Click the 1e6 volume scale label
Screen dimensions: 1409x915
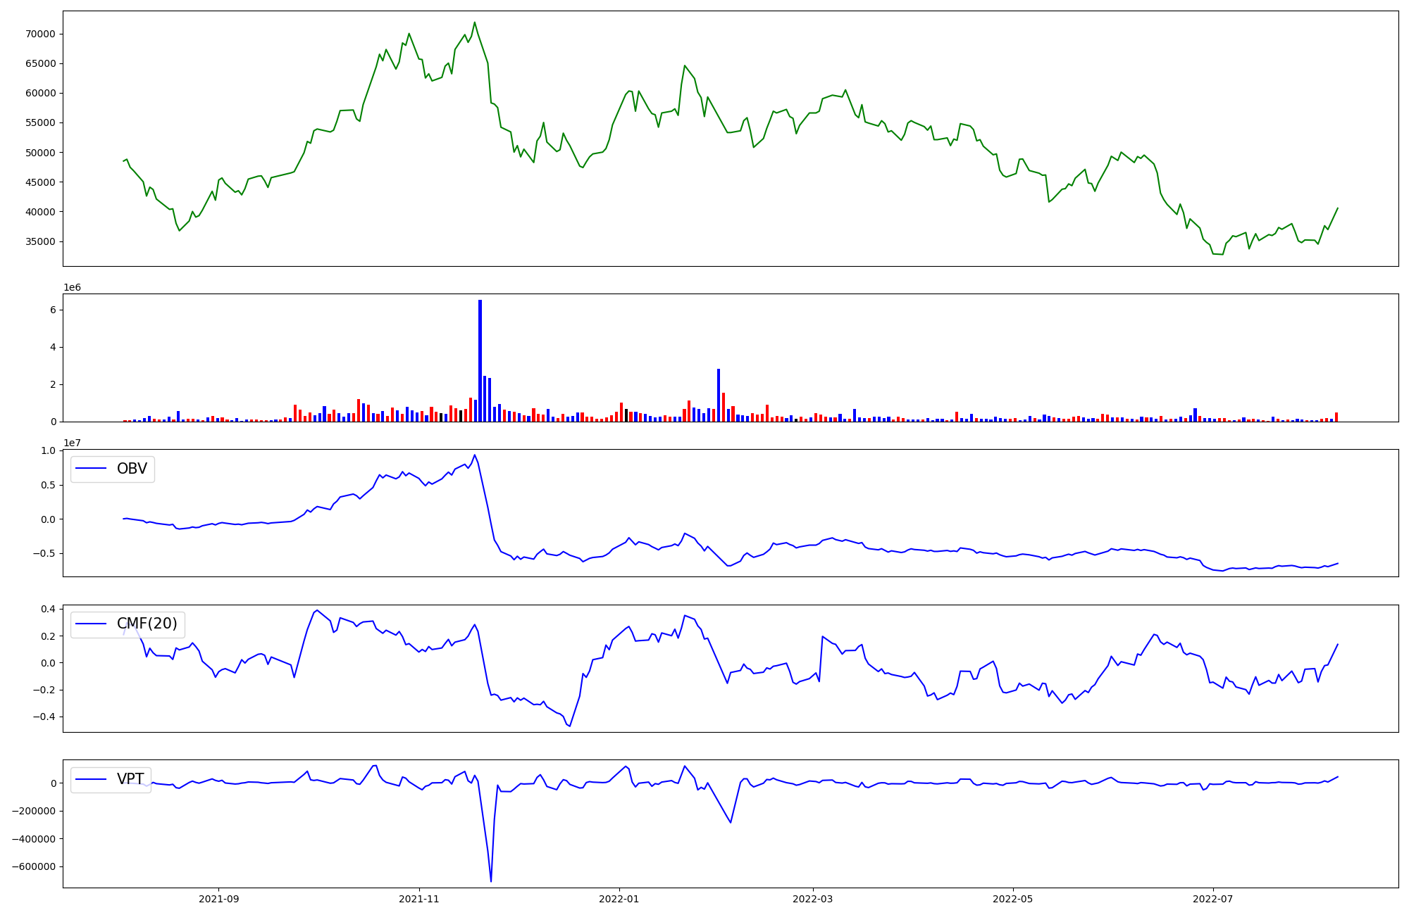pyautogui.click(x=72, y=287)
